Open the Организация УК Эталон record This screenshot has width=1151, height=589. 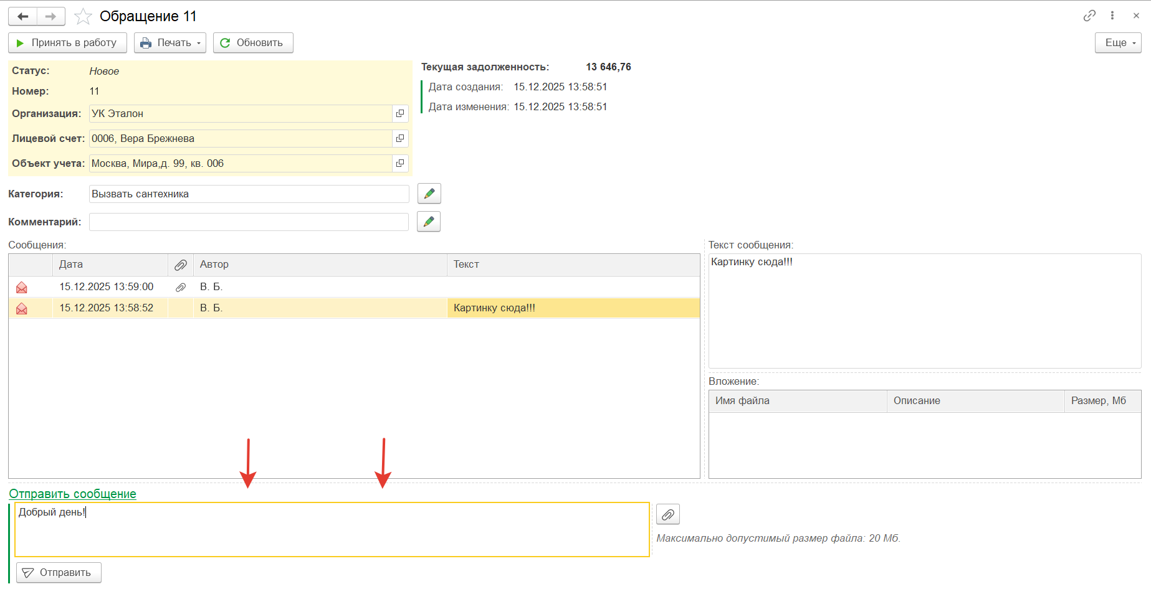click(x=400, y=113)
